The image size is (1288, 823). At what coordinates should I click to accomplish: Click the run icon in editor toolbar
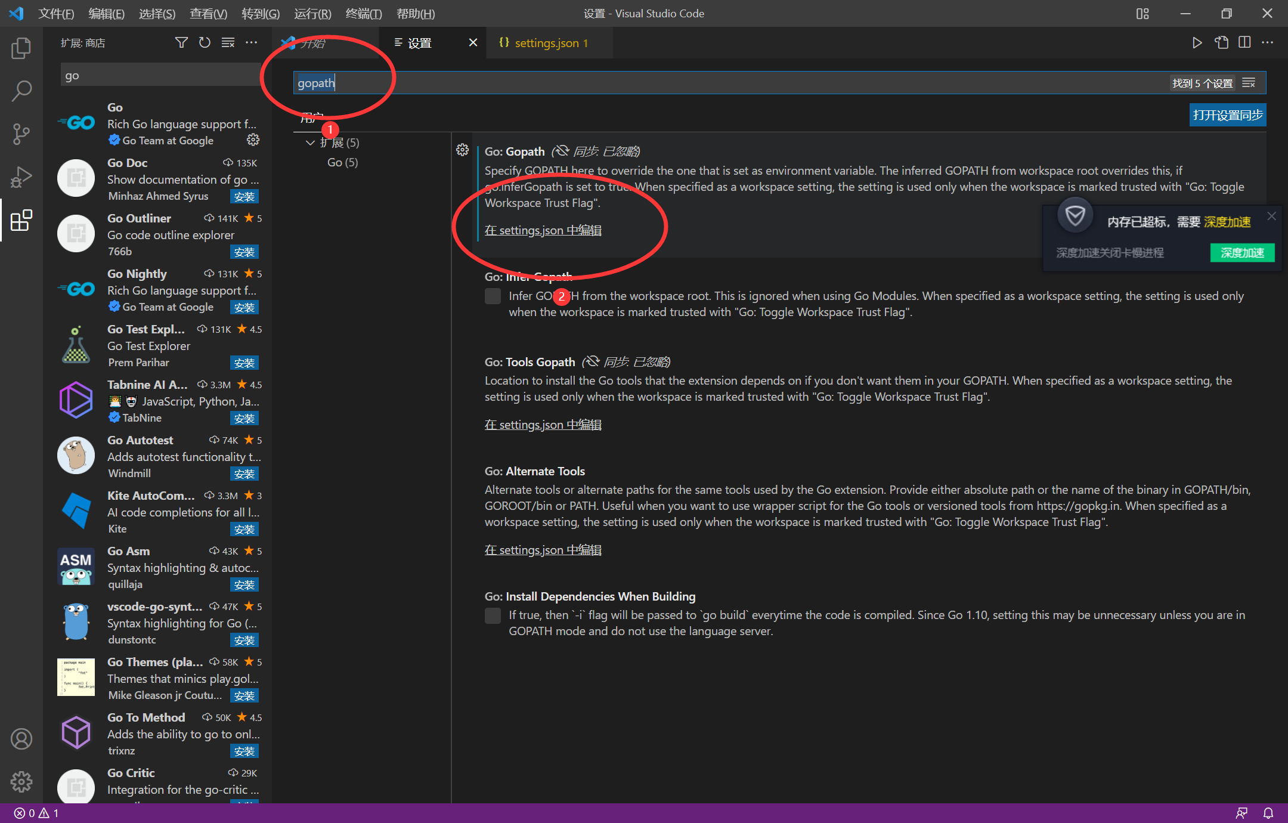click(1197, 42)
